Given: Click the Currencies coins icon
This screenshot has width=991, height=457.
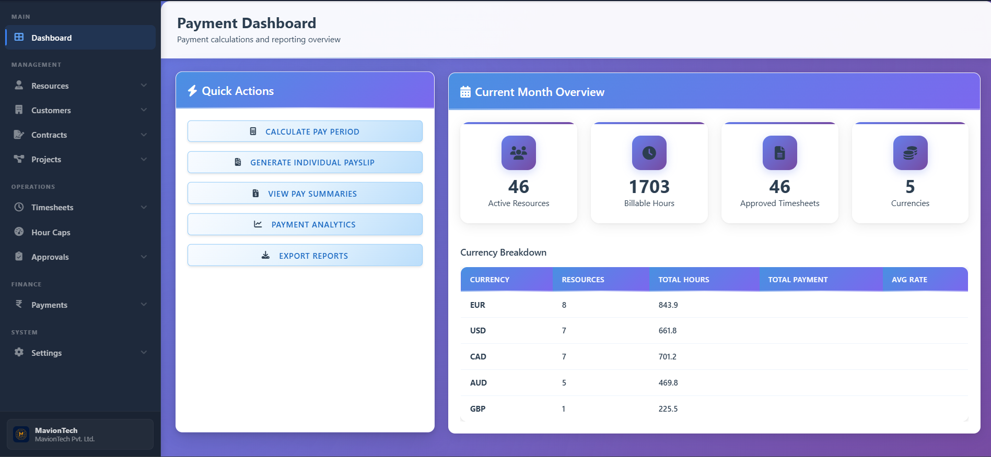Looking at the screenshot, I should pos(910,153).
